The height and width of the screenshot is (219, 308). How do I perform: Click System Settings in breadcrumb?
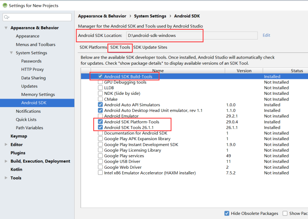[x=150, y=16]
